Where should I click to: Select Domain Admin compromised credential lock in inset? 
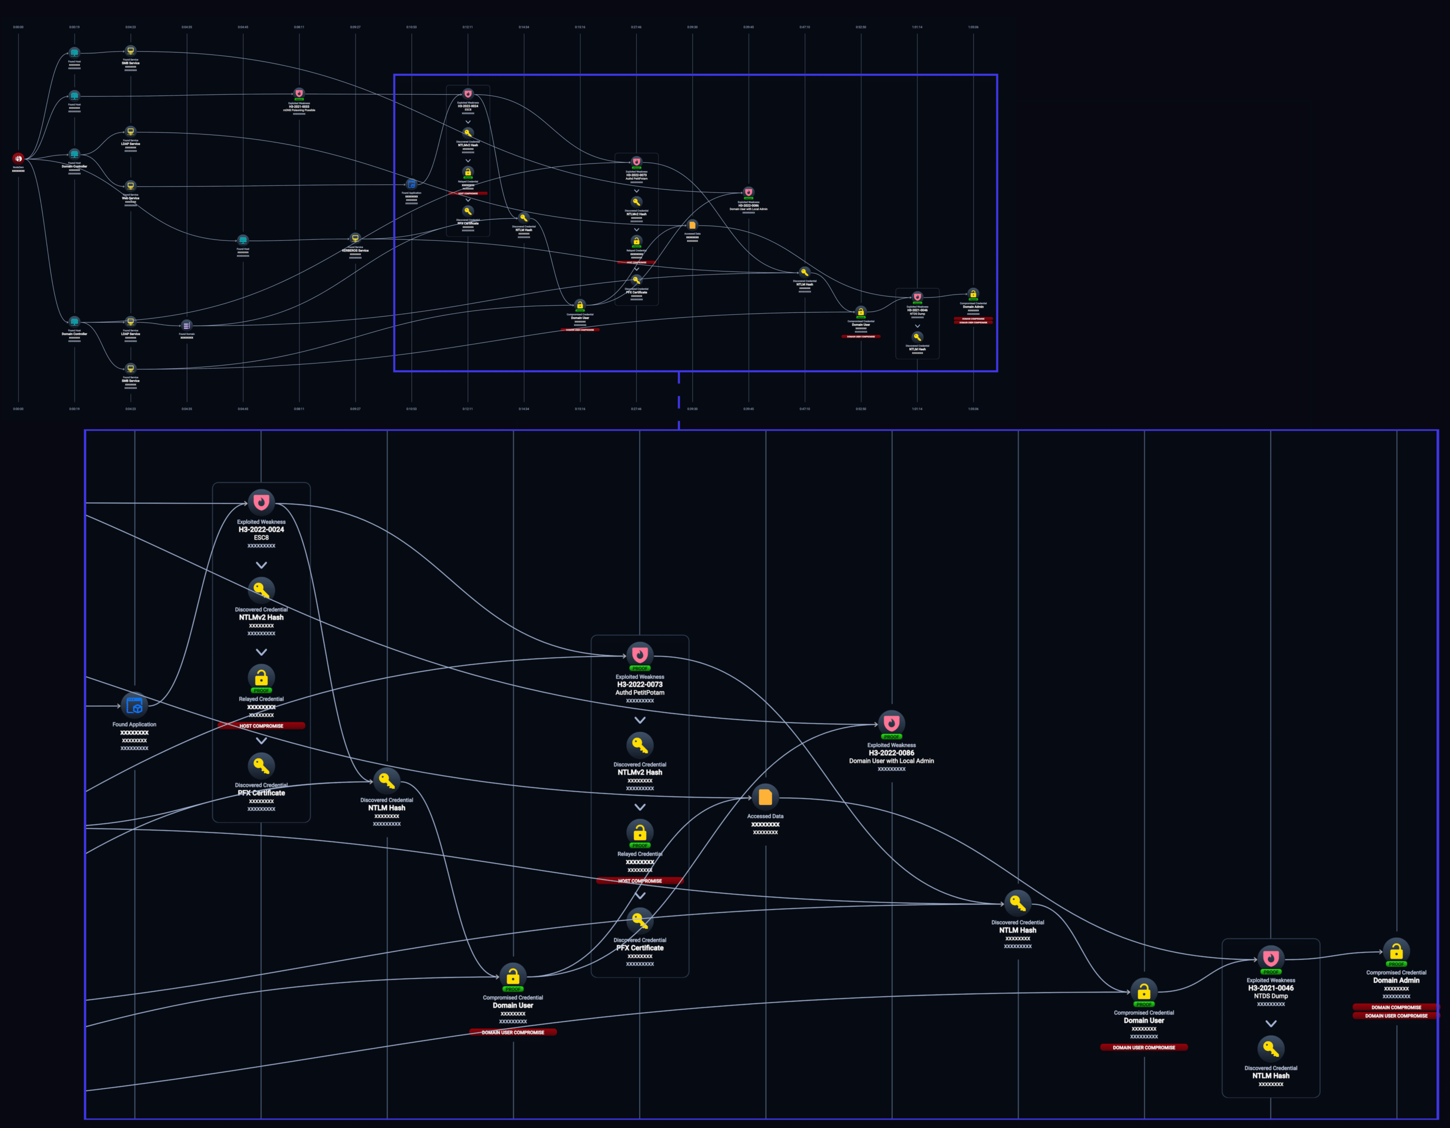[1396, 951]
